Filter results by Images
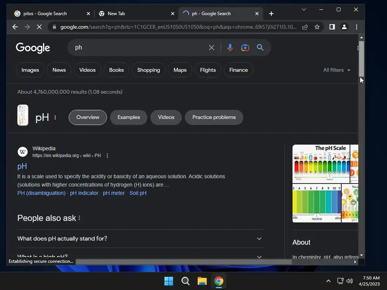387x290 pixels. click(30, 70)
